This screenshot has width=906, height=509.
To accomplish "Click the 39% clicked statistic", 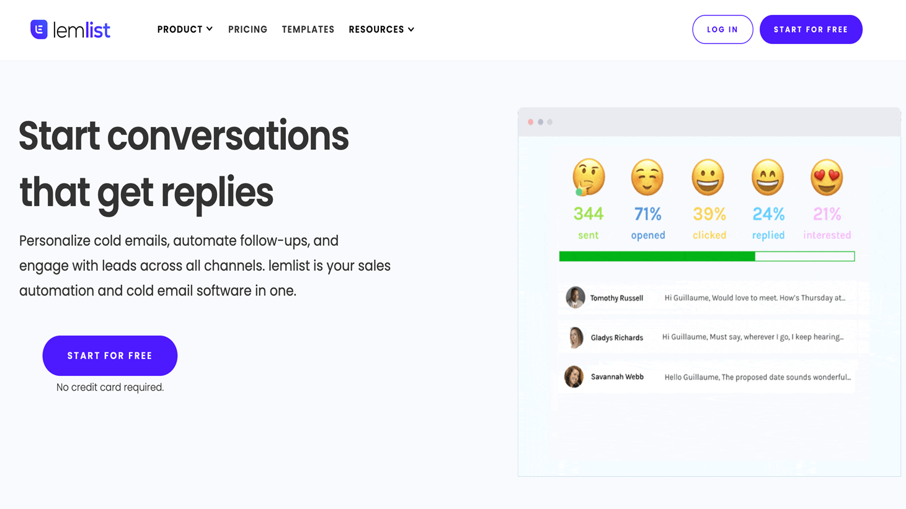I will (x=709, y=223).
